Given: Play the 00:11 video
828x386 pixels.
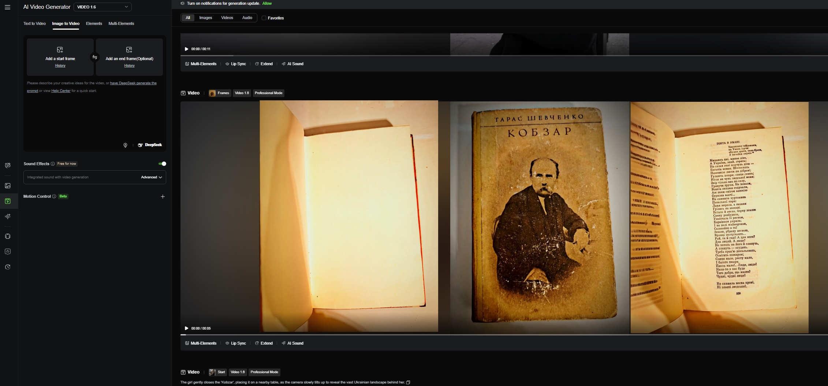Looking at the screenshot, I should 186,49.
